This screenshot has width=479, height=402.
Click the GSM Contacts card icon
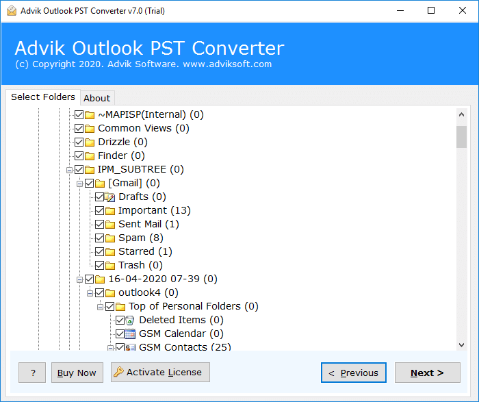[x=130, y=347]
